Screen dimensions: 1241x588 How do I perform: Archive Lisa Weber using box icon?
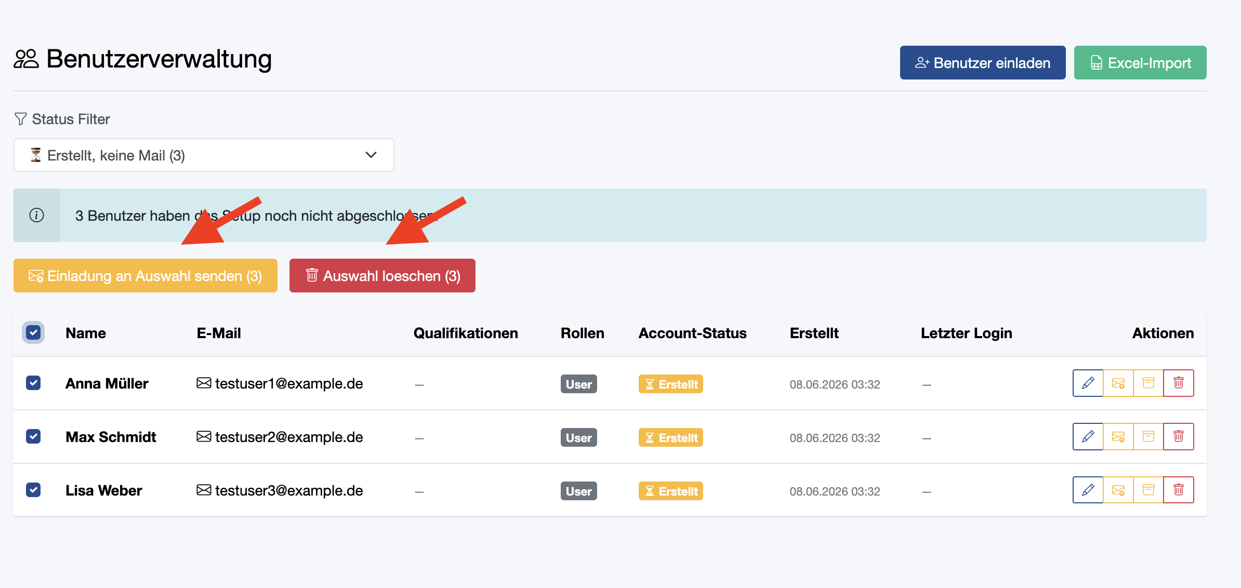[1148, 490]
